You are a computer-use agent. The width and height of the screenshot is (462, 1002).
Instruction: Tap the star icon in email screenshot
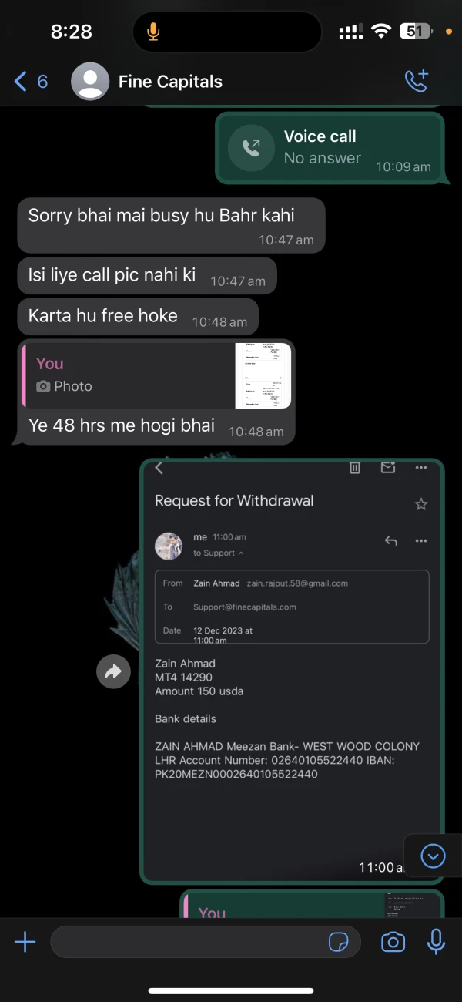point(420,505)
